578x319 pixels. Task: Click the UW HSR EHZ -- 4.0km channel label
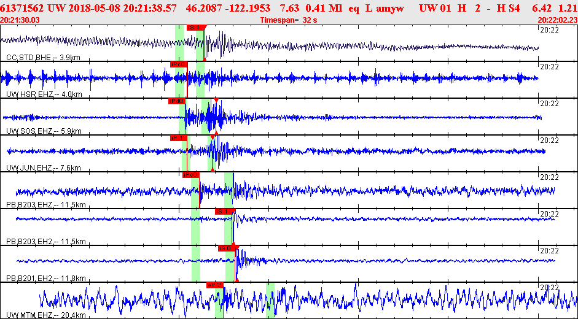(44, 94)
